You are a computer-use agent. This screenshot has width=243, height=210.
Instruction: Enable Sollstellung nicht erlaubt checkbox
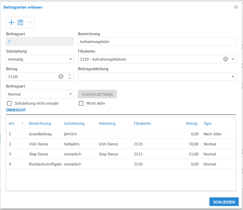9,103
